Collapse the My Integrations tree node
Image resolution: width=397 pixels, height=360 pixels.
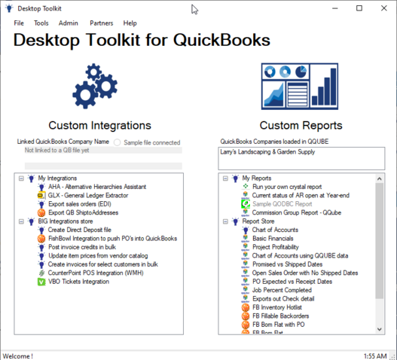(22, 178)
